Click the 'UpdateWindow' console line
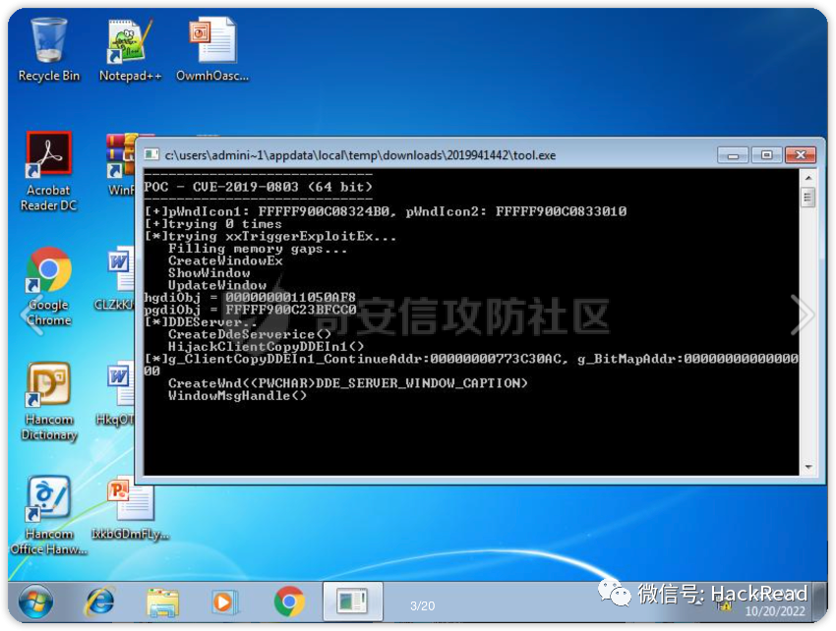 tap(217, 285)
